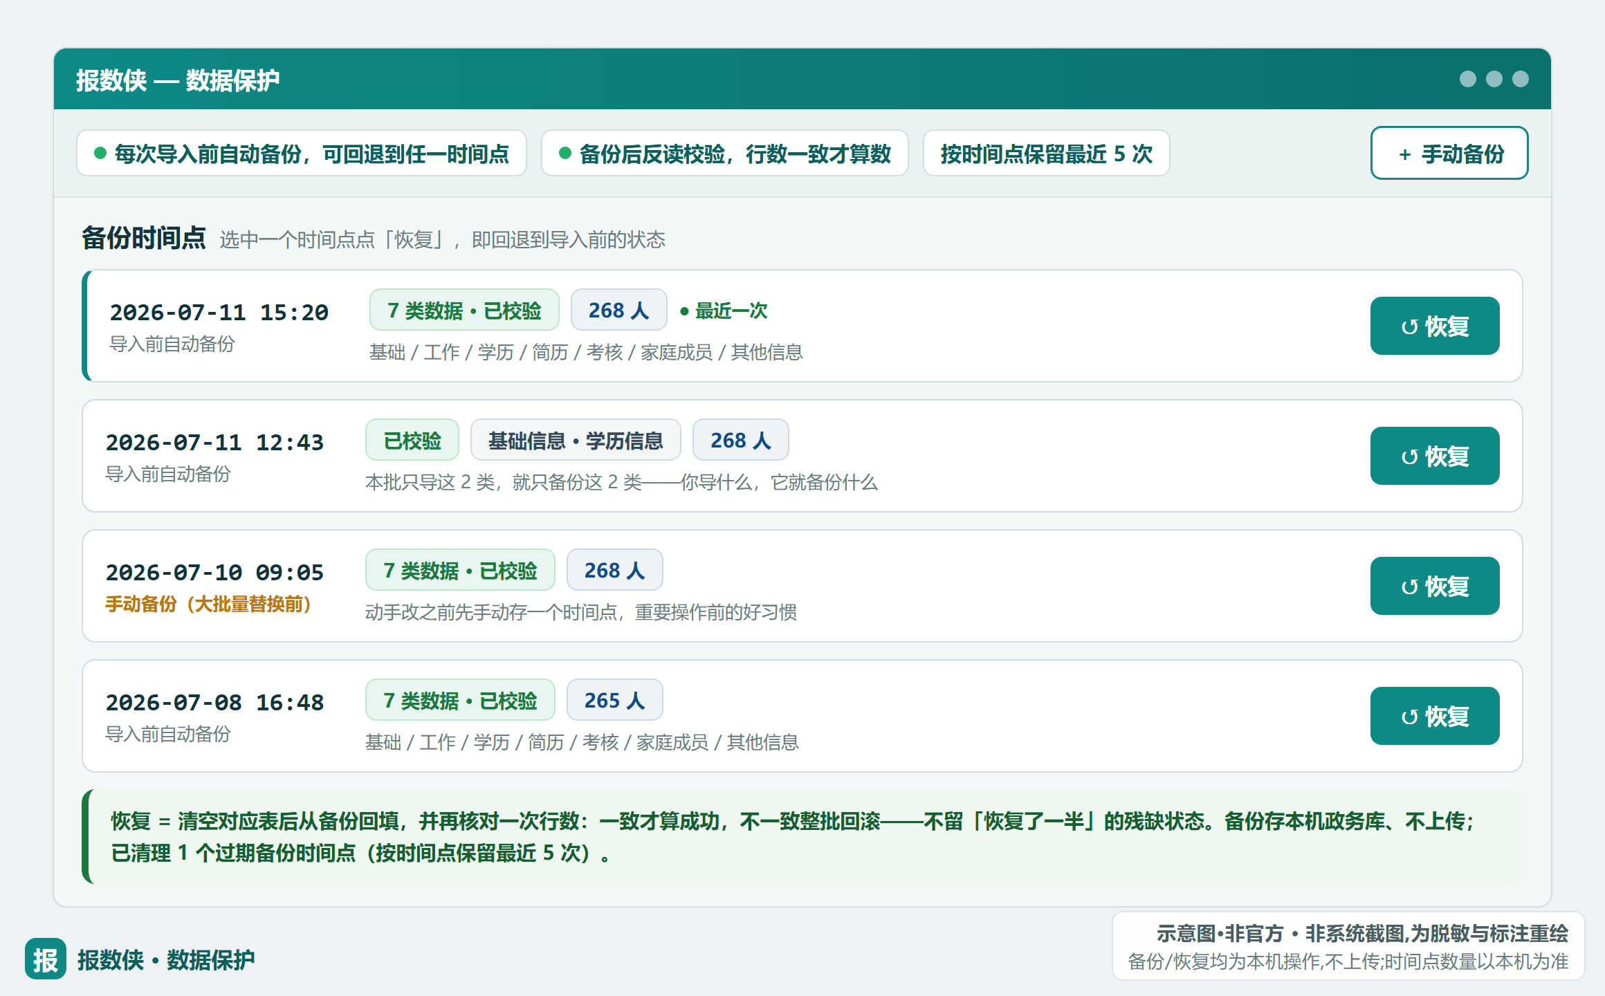Click the 2026-07-08 16:48 timestamp
Image resolution: width=1605 pixels, height=996 pixels.
pos(215,702)
